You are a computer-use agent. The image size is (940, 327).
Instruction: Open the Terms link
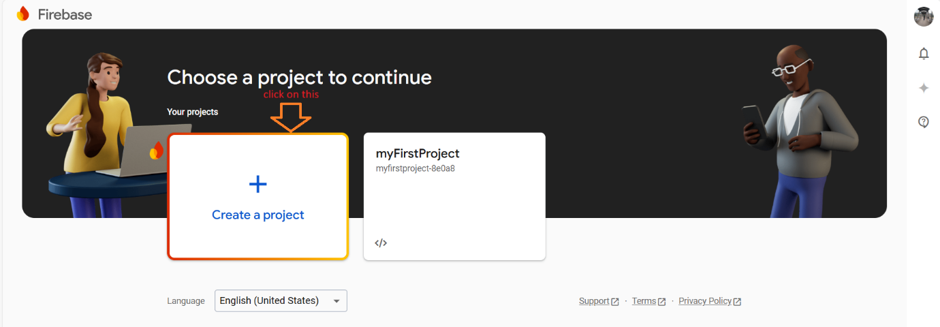[644, 301]
